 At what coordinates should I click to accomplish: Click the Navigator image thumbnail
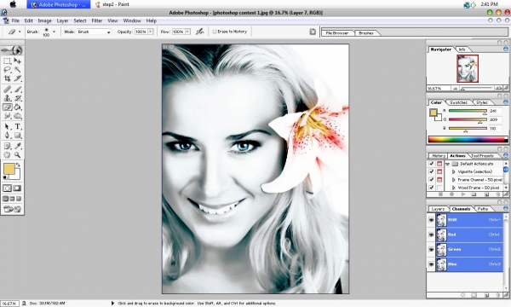coord(468,68)
